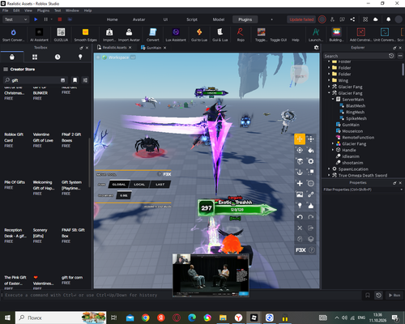This screenshot has height=324, width=405.
Task: Click the Smooth Edges plugin icon
Action: [x=85, y=32]
